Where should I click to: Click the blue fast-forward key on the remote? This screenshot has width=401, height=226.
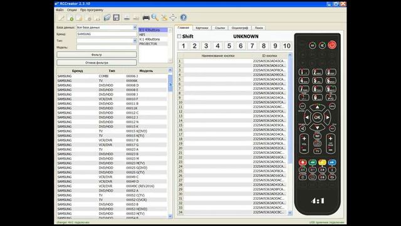pos(331,162)
